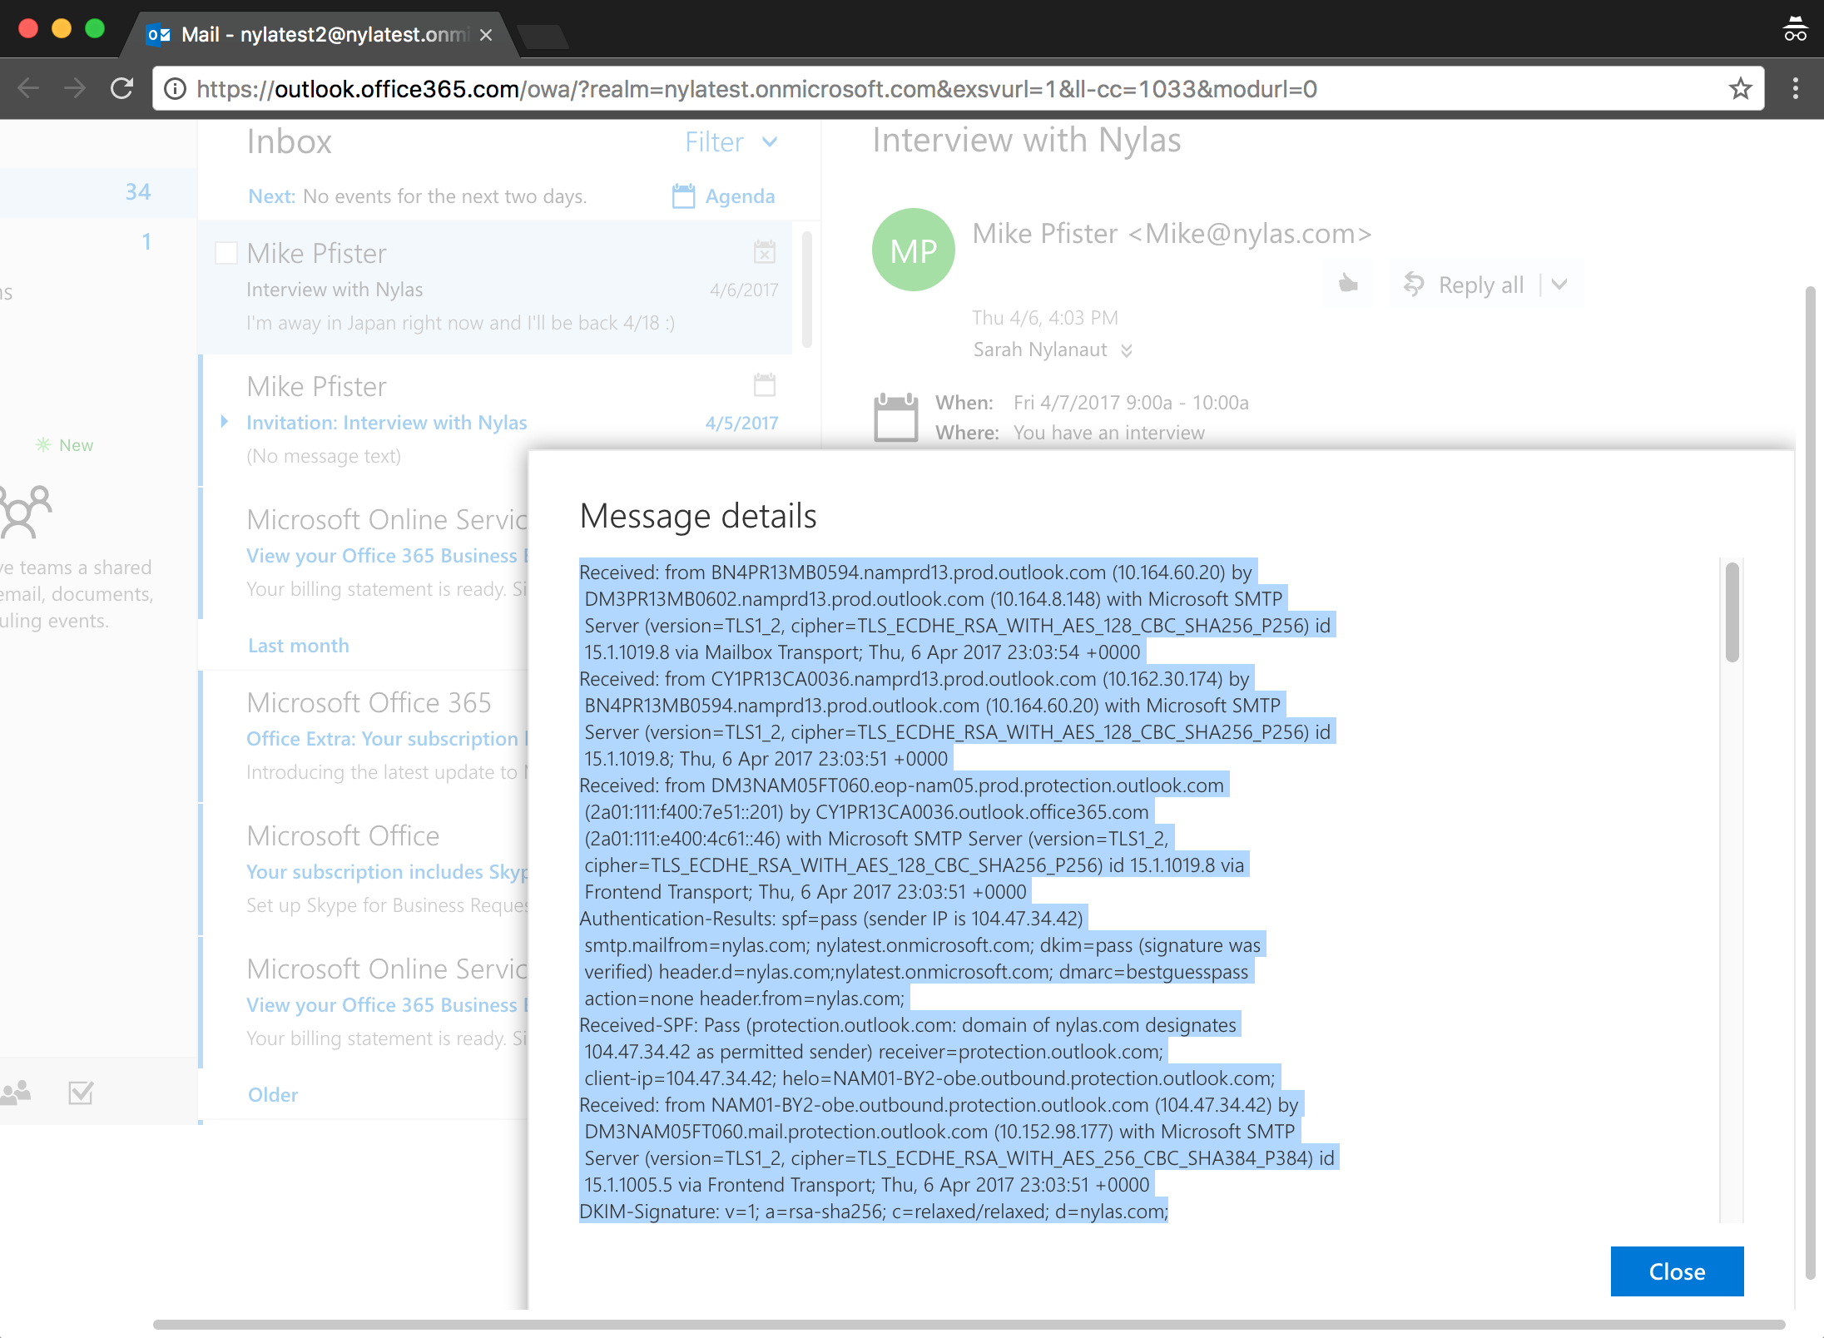This screenshot has height=1338, width=1824.
Task: Open the Older emails section
Action: click(273, 1094)
